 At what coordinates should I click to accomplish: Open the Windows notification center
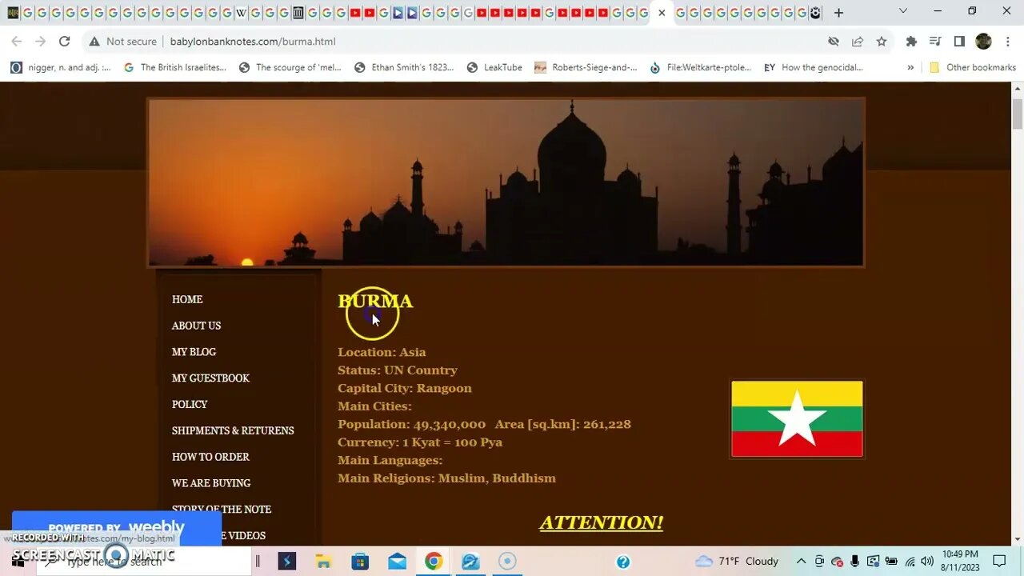999,562
